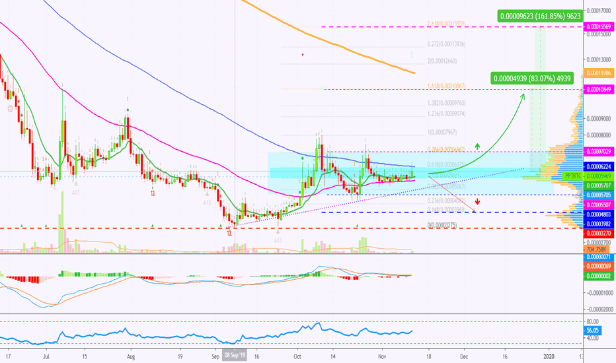Select the magenta 0.00015569 price label
Screen dimensions: 616x363
point(599,26)
